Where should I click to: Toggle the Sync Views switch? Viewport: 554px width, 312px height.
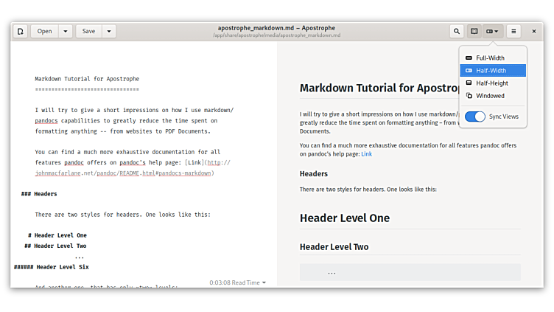[476, 117]
